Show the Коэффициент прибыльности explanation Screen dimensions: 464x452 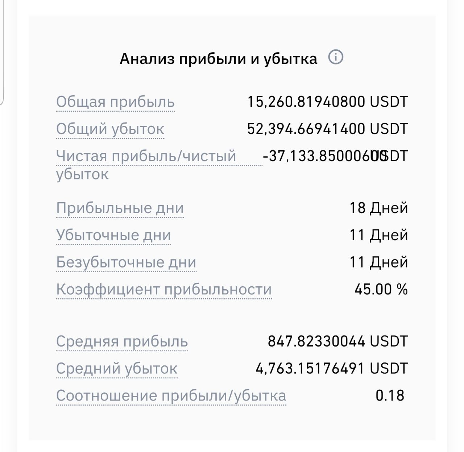[x=164, y=289]
